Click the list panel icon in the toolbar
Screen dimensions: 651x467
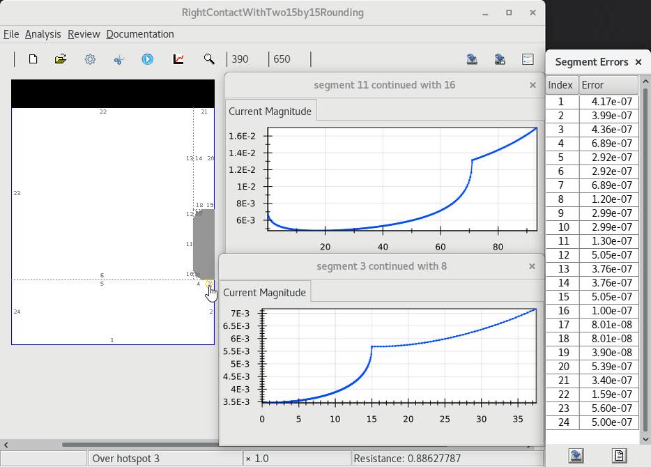[x=528, y=59]
